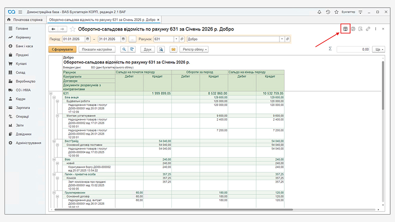Collapse the account 631 group row
Viewport: 395px width, 222px height.
click(51, 93)
